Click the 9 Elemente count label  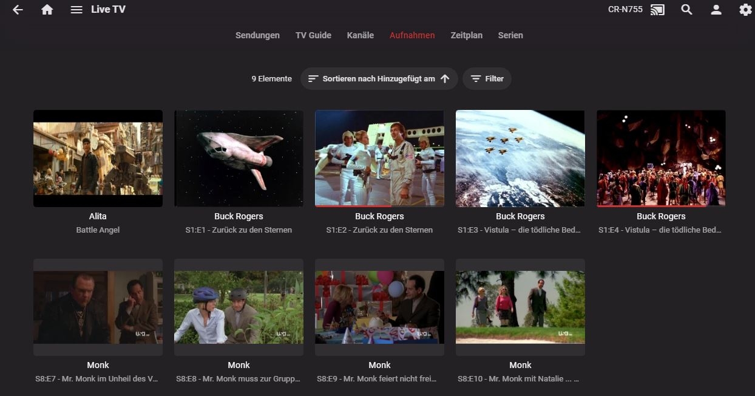pyautogui.click(x=271, y=79)
